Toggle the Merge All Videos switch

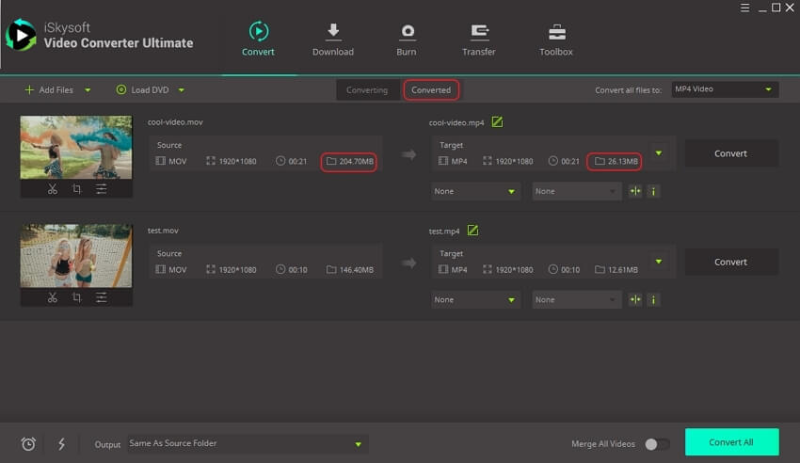click(657, 443)
